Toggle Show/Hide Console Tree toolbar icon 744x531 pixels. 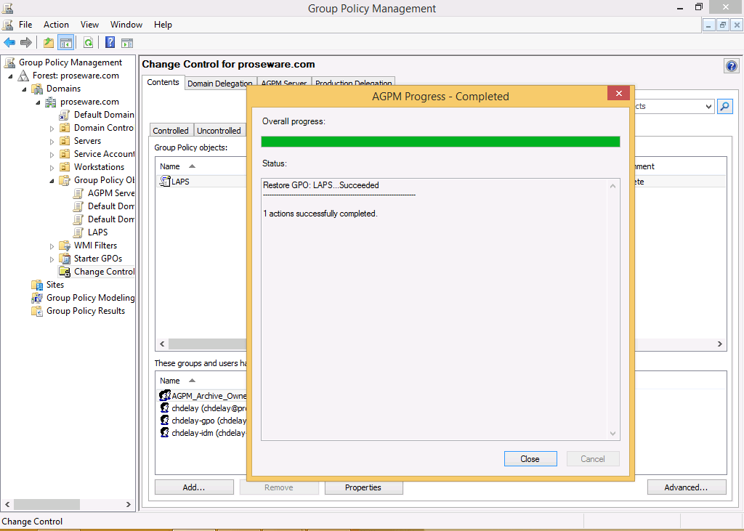point(66,43)
